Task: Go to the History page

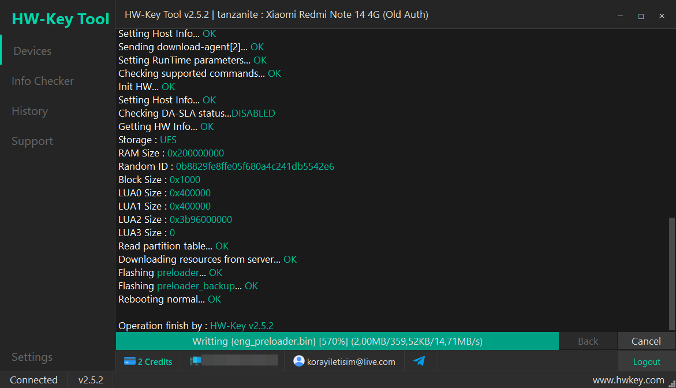Action: (x=29, y=111)
